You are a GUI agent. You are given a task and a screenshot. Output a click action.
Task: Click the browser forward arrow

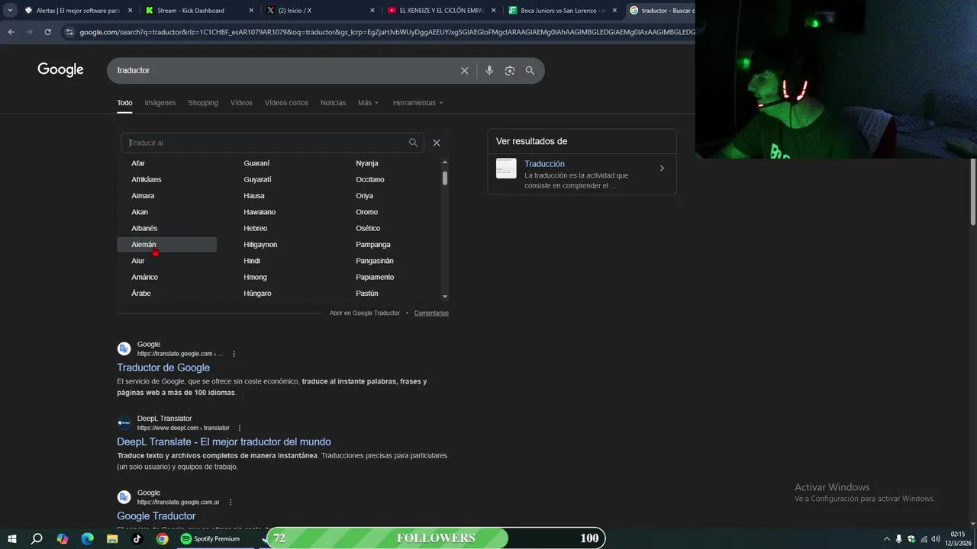(29, 32)
